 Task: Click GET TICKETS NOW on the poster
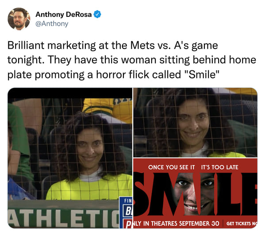(x=242, y=224)
